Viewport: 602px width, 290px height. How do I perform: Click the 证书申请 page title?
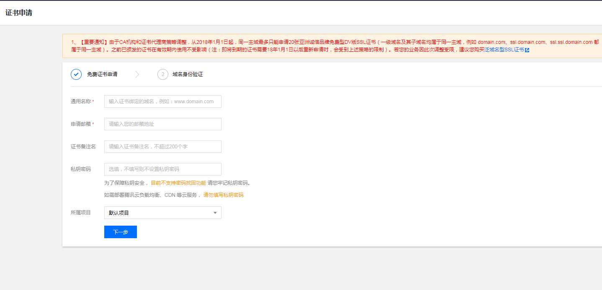point(18,13)
